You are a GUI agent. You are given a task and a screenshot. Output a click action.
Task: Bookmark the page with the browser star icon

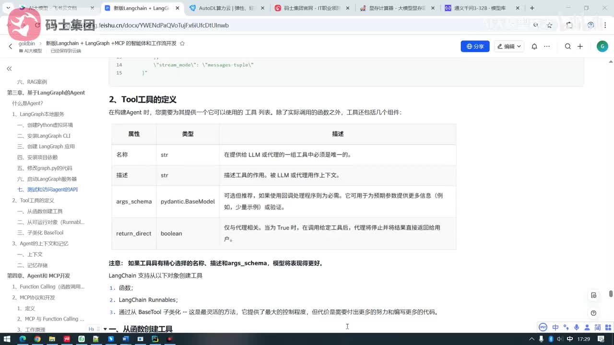coord(550,25)
